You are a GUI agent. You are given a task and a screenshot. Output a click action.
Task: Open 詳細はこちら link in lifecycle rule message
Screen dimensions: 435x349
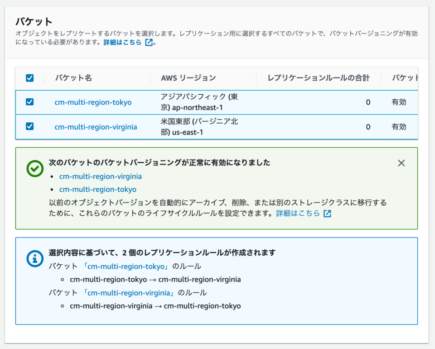point(298,213)
